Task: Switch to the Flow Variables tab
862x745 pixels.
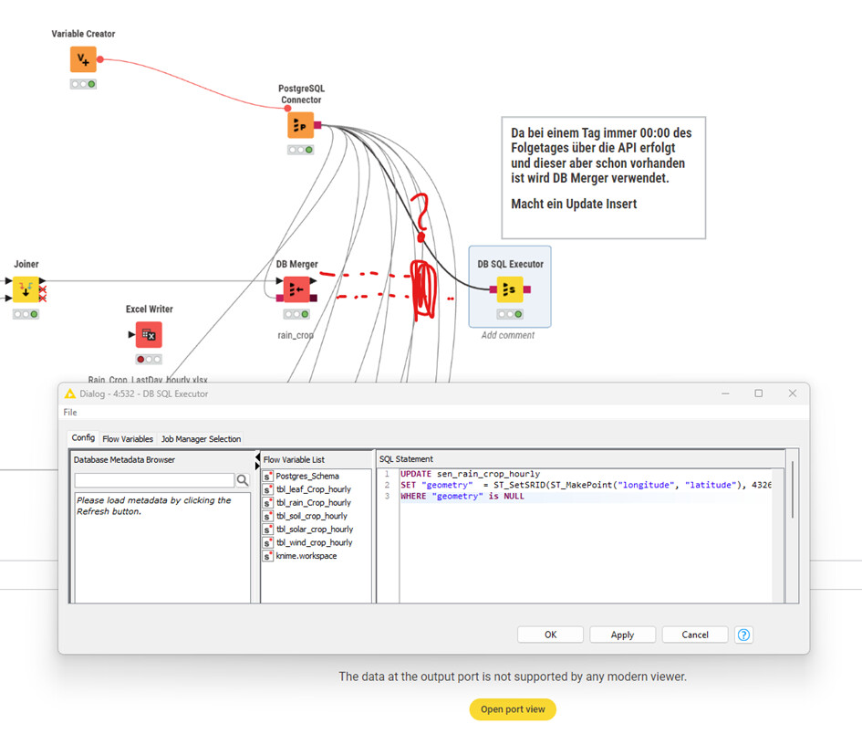Action: (x=128, y=439)
